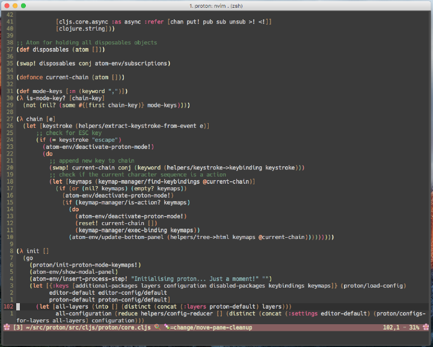Click 'cljs.core.async' in the require vector
This screenshot has height=347, width=433.
click(x=84, y=22)
